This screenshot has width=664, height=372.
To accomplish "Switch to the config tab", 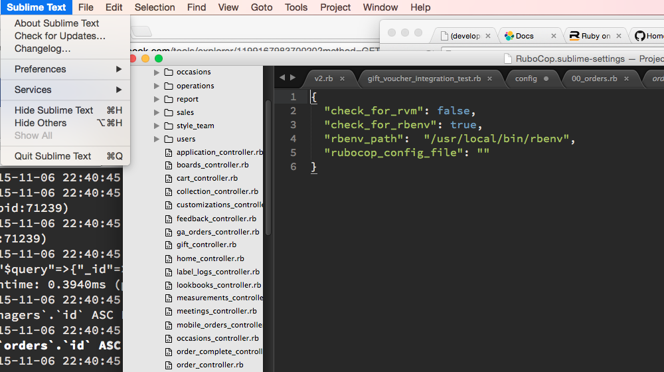I will point(526,78).
